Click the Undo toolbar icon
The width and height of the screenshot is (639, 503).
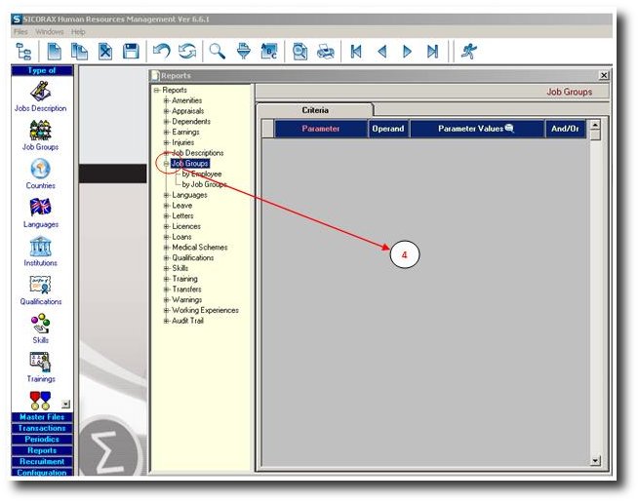pyautogui.click(x=163, y=52)
